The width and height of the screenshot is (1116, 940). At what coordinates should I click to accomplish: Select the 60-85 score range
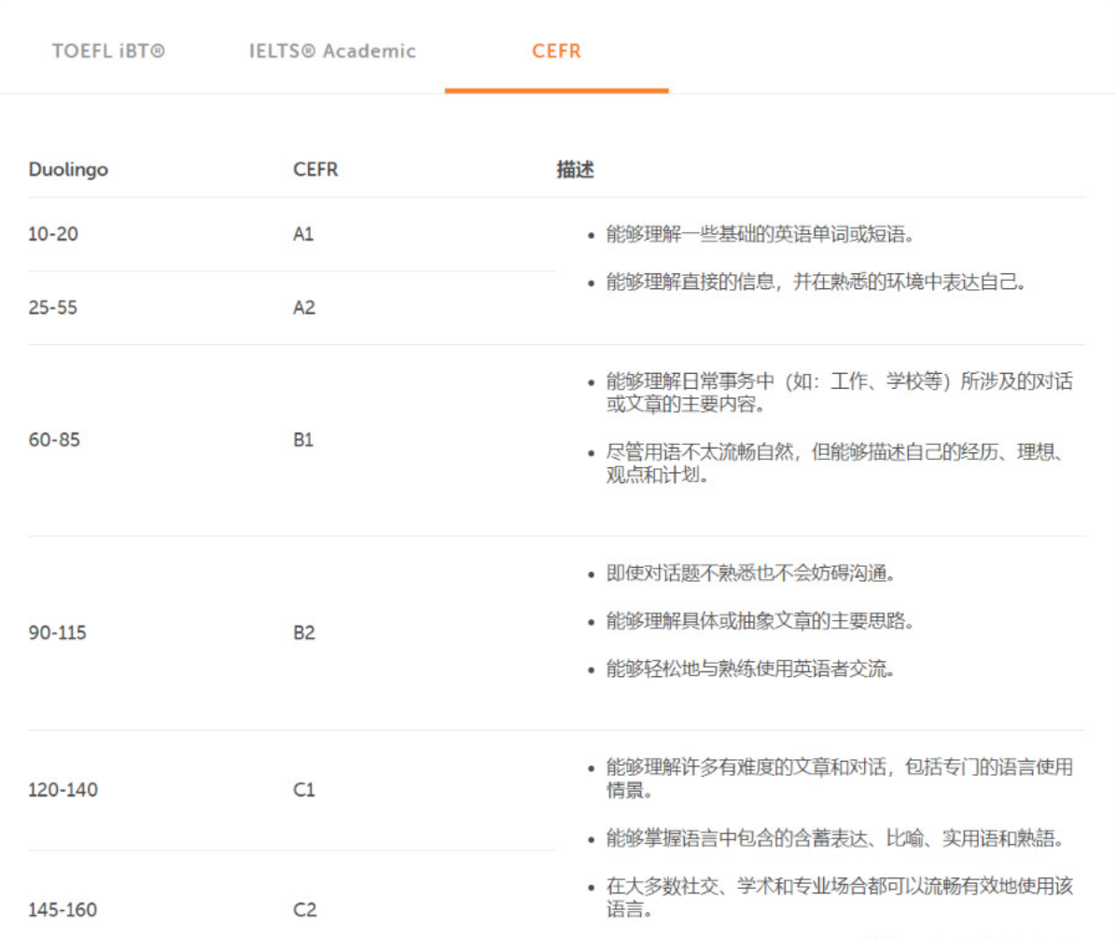click(x=54, y=440)
